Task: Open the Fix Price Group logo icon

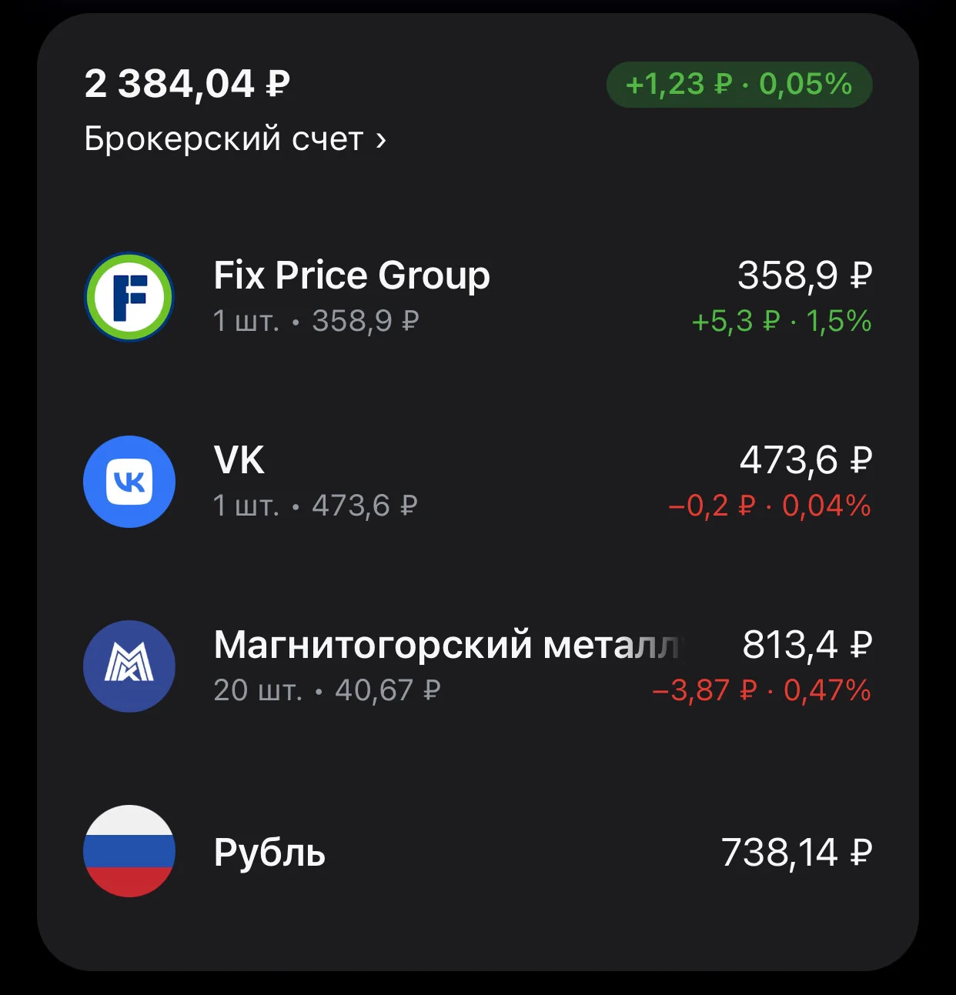Action: pos(129,297)
